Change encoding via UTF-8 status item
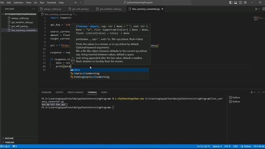Viewport: 265px width, 149px height. (x=227, y=147)
